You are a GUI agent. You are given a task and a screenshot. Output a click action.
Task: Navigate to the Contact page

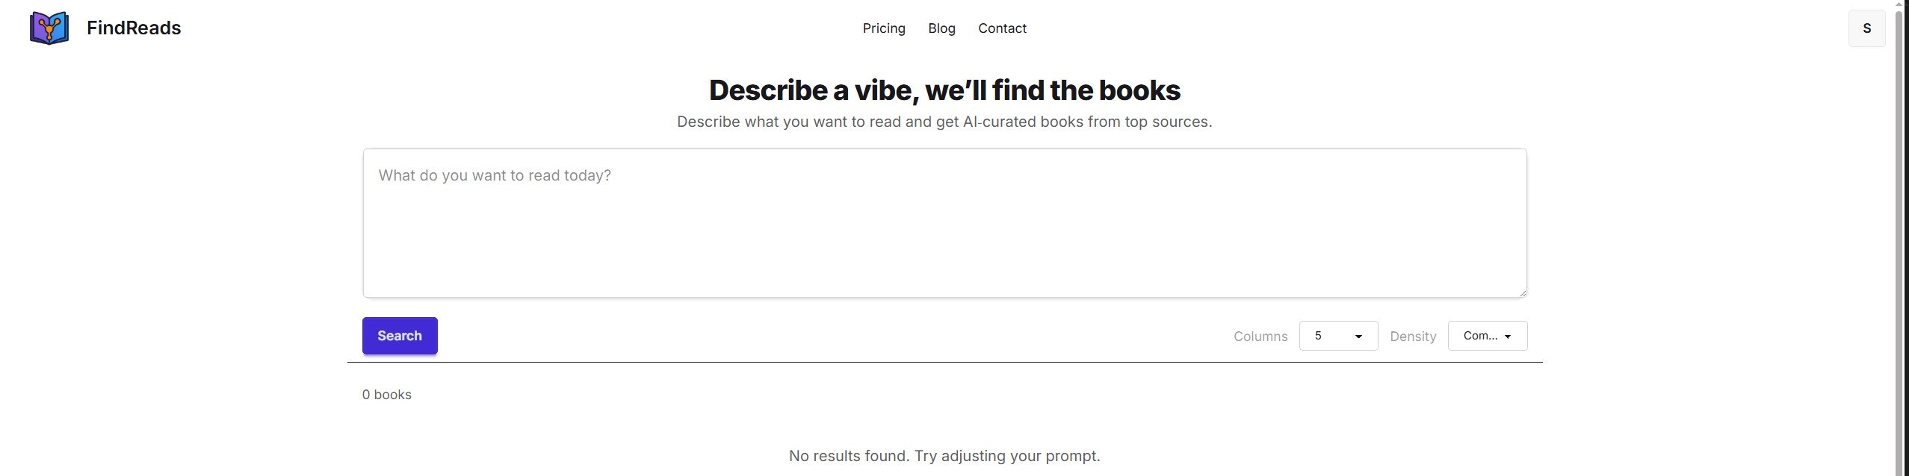(1002, 28)
